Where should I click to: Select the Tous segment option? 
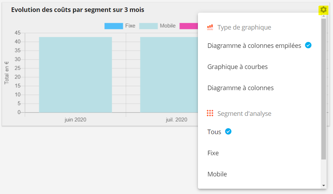(x=214, y=132)
